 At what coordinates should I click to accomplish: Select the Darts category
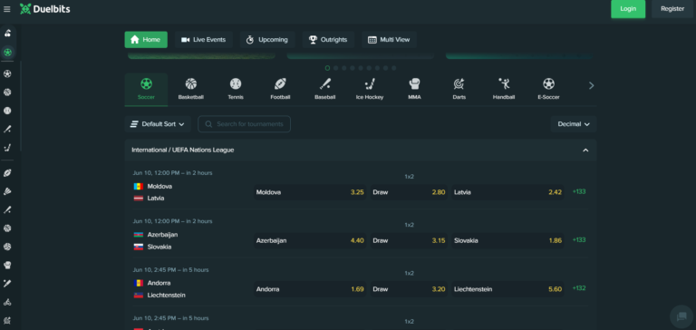[x=459, y=89]
